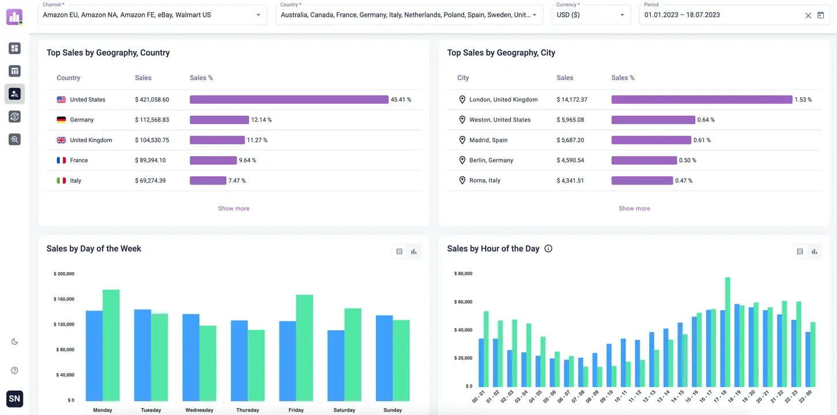Open the search analytics sidebar icon

[14, 139]
